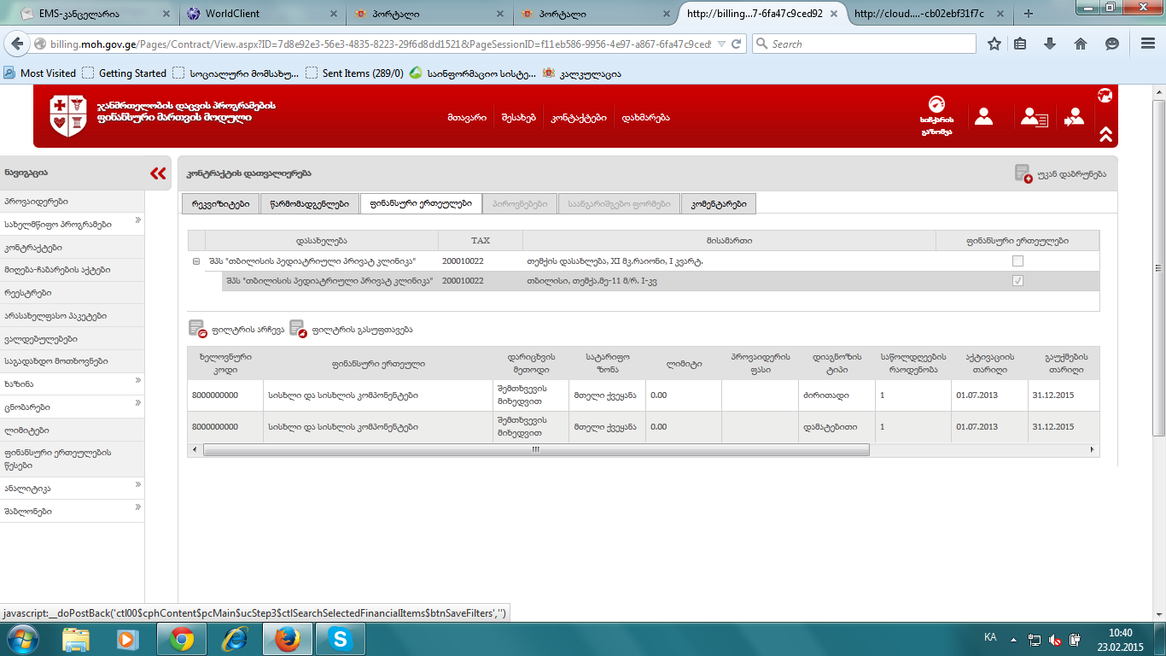Viewport: 1166px width, 656px height.
Task: Switch to the რეკვიზიტები tab
Action: point(220,203)
